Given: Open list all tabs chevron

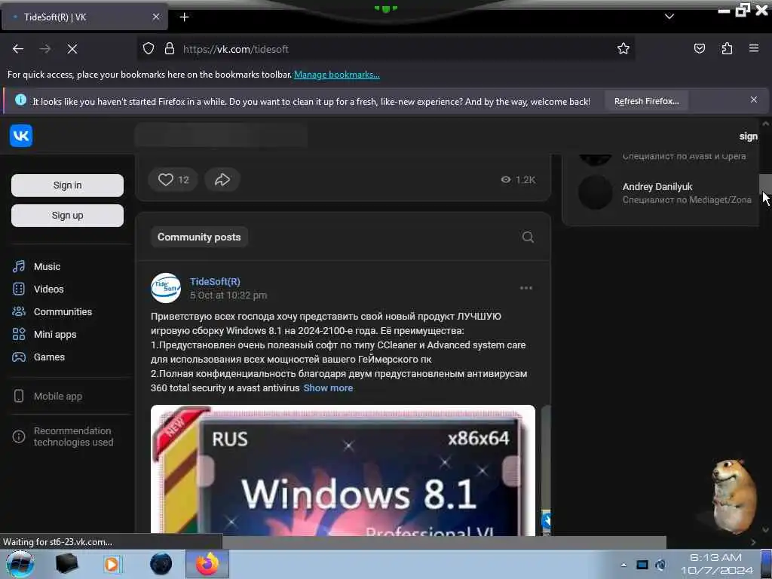Looking at the screenshot, I should (x=669, y=17).
